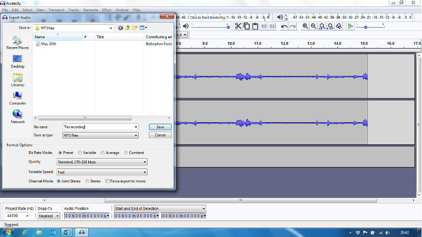Click the Fit Project zoom icon

pos(331,26)
